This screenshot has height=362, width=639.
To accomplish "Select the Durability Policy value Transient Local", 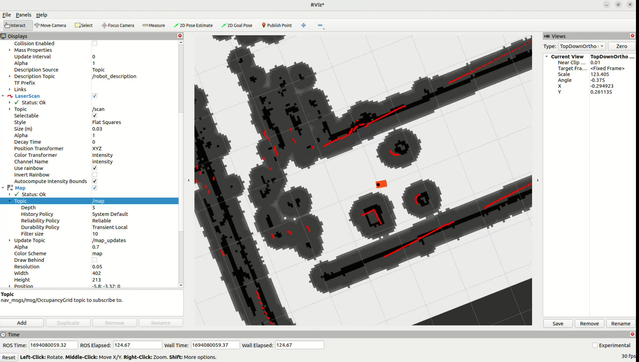I will (110, 227).
